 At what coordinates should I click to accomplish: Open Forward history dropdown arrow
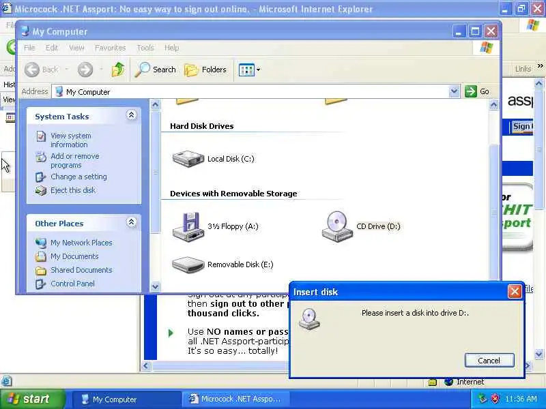tap(101, 70)
